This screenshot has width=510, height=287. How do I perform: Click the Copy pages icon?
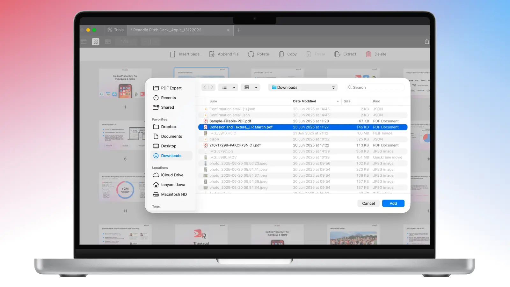[x=281, y=54]
